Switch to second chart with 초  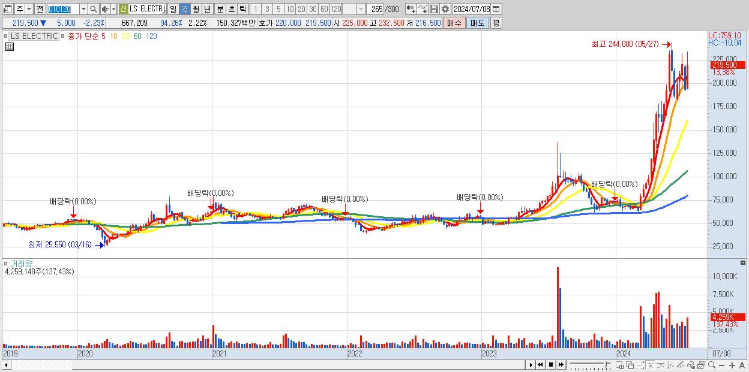click(x=231, y=9)
